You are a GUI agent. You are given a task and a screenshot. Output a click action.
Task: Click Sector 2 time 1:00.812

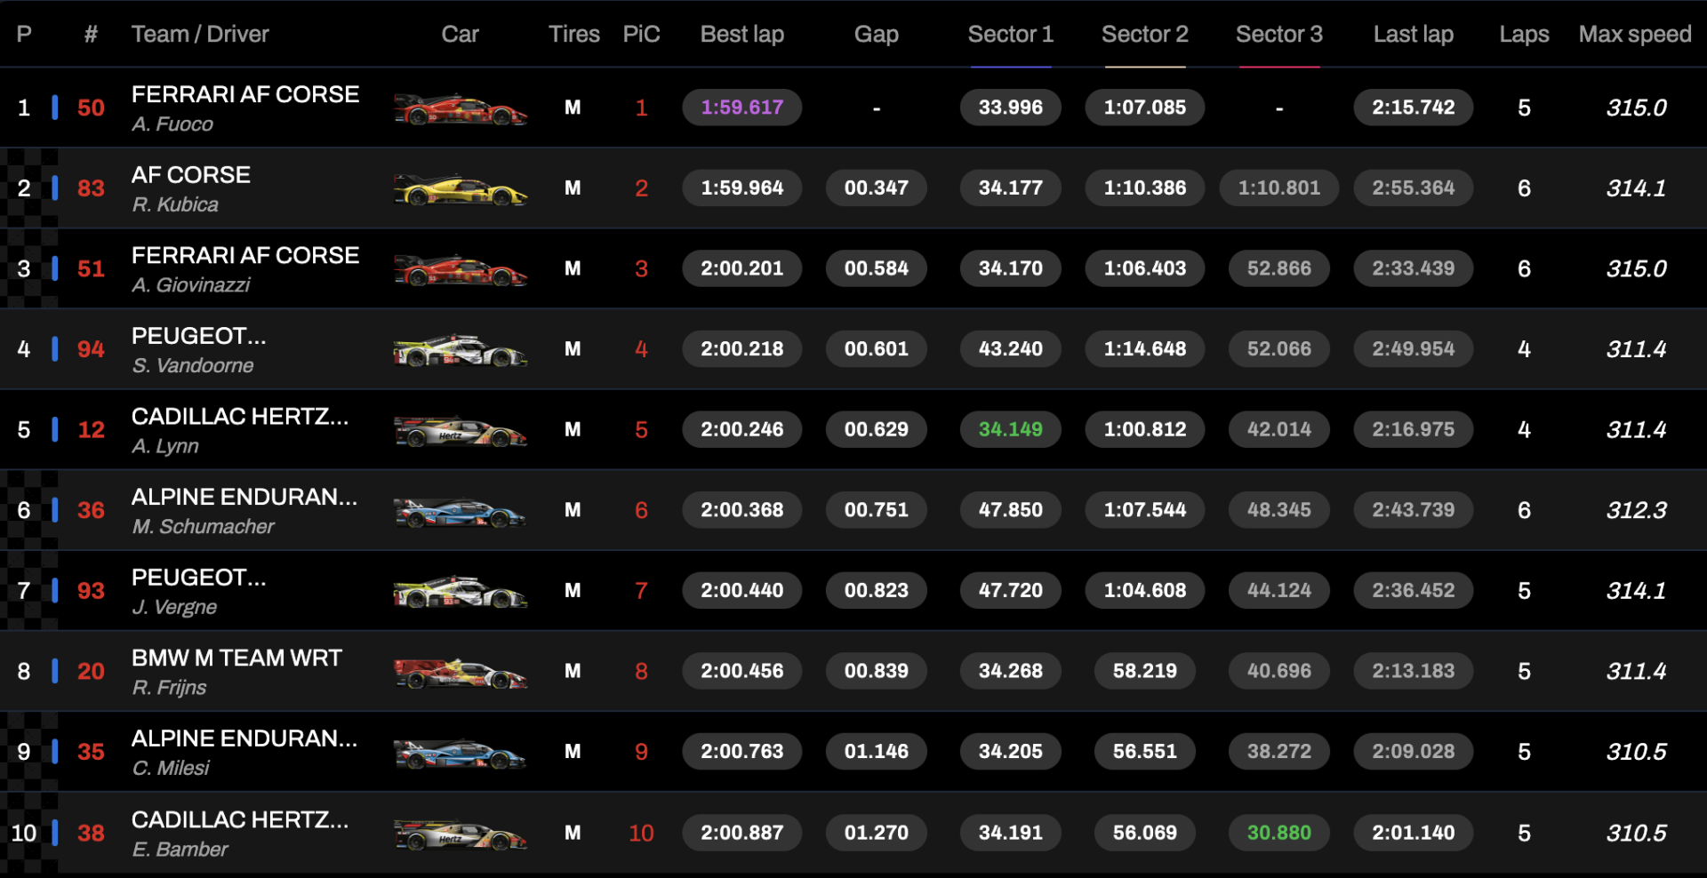1145,429
